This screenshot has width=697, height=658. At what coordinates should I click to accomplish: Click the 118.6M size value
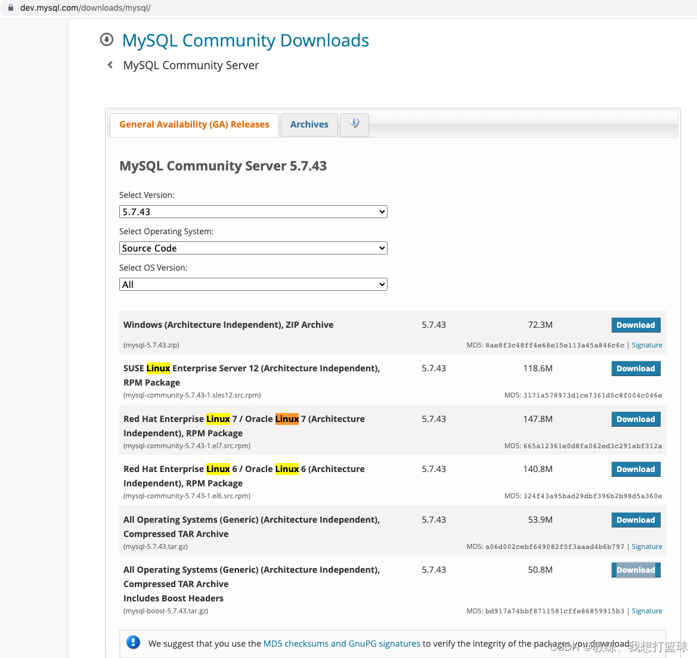pyautogui.click(x=538, y=368)
